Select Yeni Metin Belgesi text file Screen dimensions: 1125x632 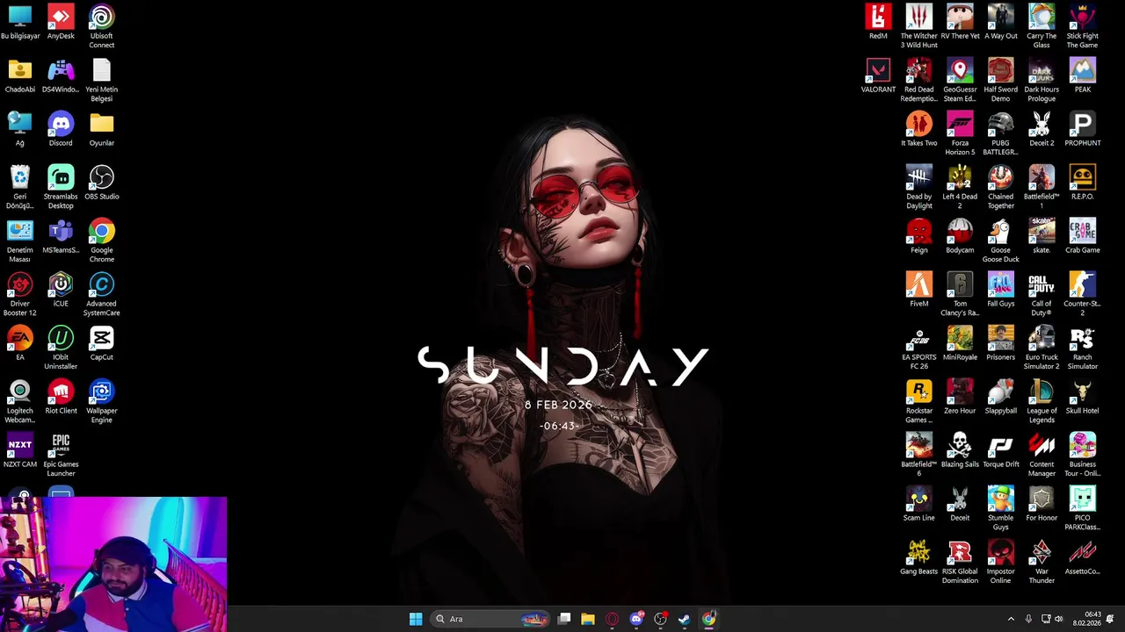[x=101, y=80]
